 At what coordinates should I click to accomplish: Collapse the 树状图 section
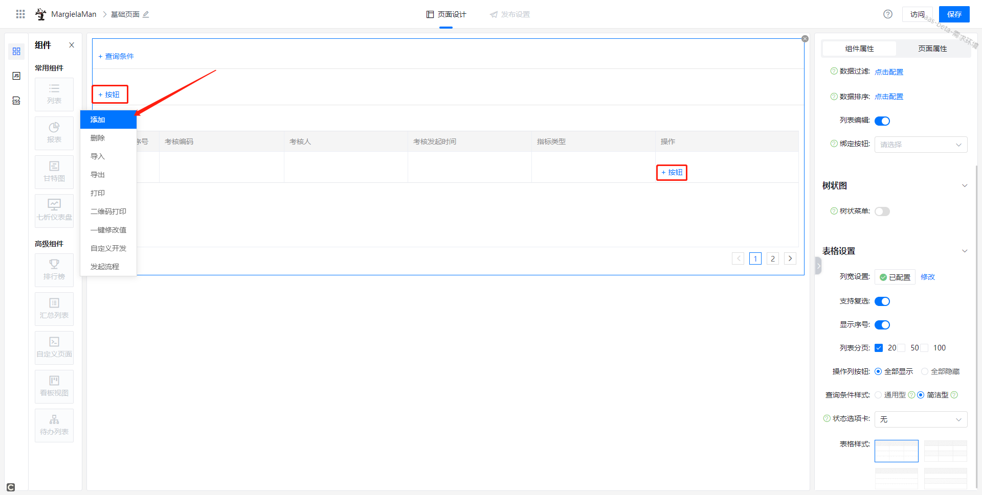tap(965, 185)
